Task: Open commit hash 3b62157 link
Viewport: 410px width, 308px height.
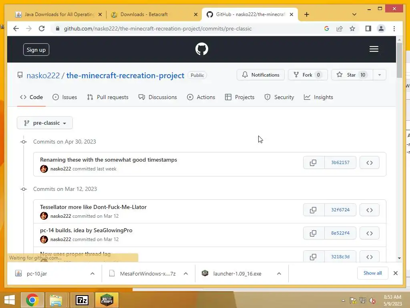Action: point(340,163)
